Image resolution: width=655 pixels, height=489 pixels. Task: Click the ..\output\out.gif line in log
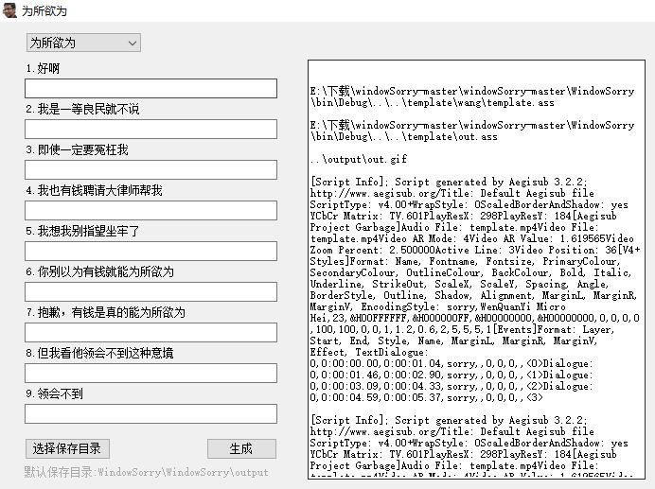click(359, 159)
